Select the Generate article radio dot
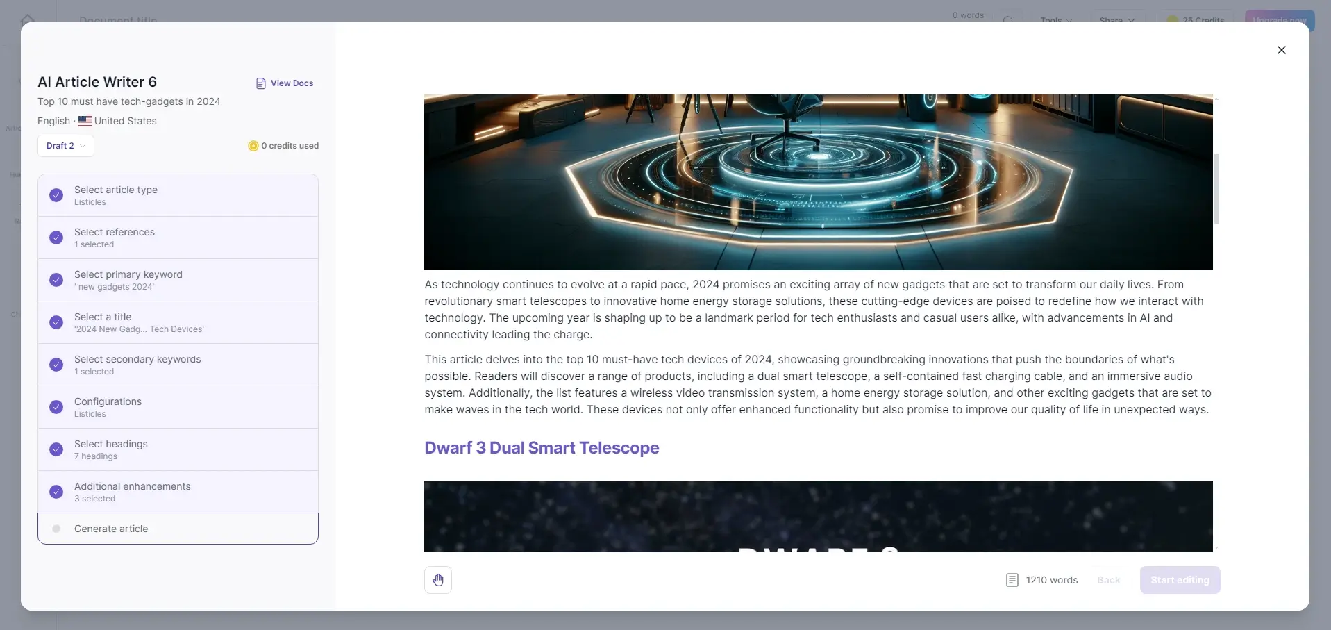 (x=56, y=529)
